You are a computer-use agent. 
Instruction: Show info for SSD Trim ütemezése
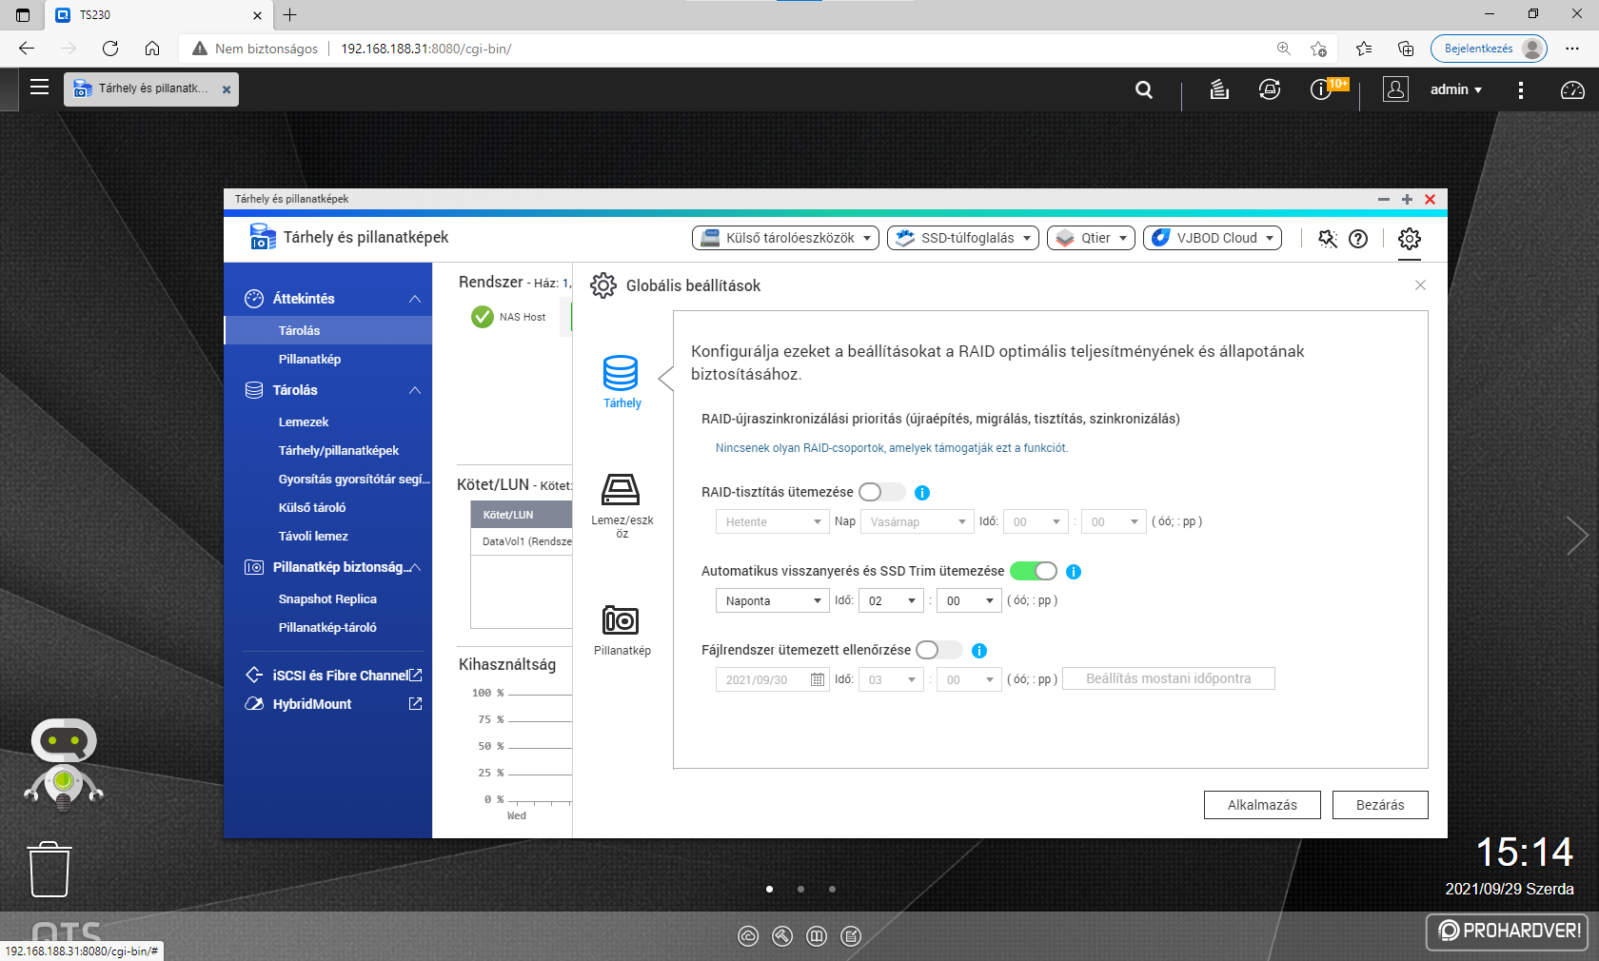point(1074,572)
